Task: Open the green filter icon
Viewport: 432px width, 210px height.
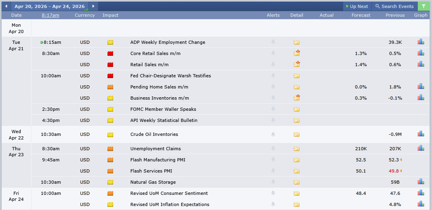Action: [424, 6]
